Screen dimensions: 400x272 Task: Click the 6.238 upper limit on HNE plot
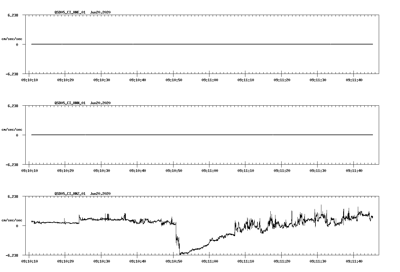pyautogui.click(x=13, y=15)
